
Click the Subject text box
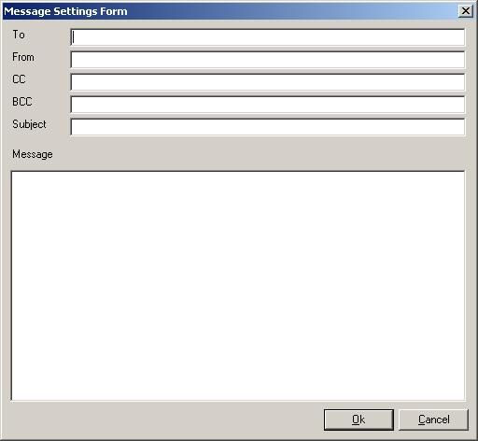(268, 127)
